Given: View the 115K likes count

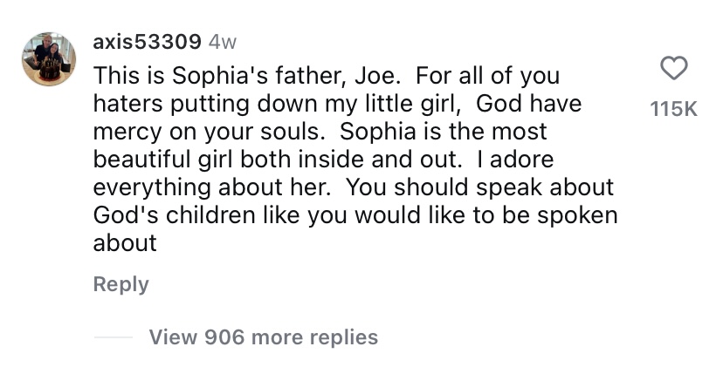Looking at the screenshot, I should [x=673, y=109].
